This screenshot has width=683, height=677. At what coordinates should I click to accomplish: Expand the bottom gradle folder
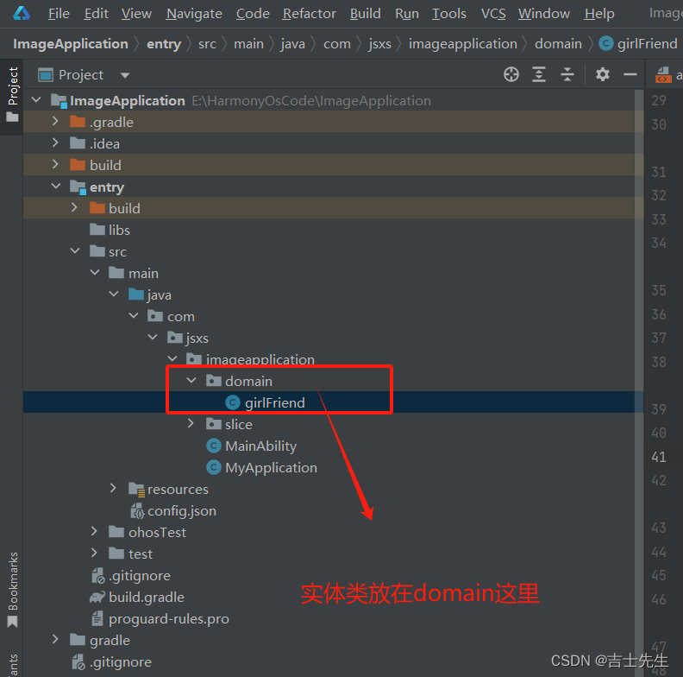(55, 640)
